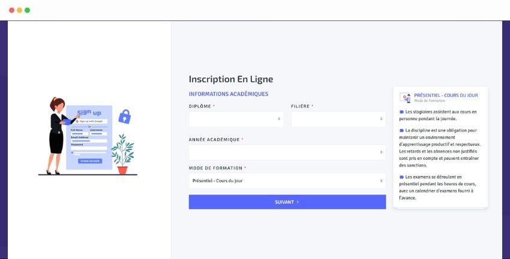This screenshot has width=510, height=259.
Task: Click the green window maximize dot
Action: 28,10
